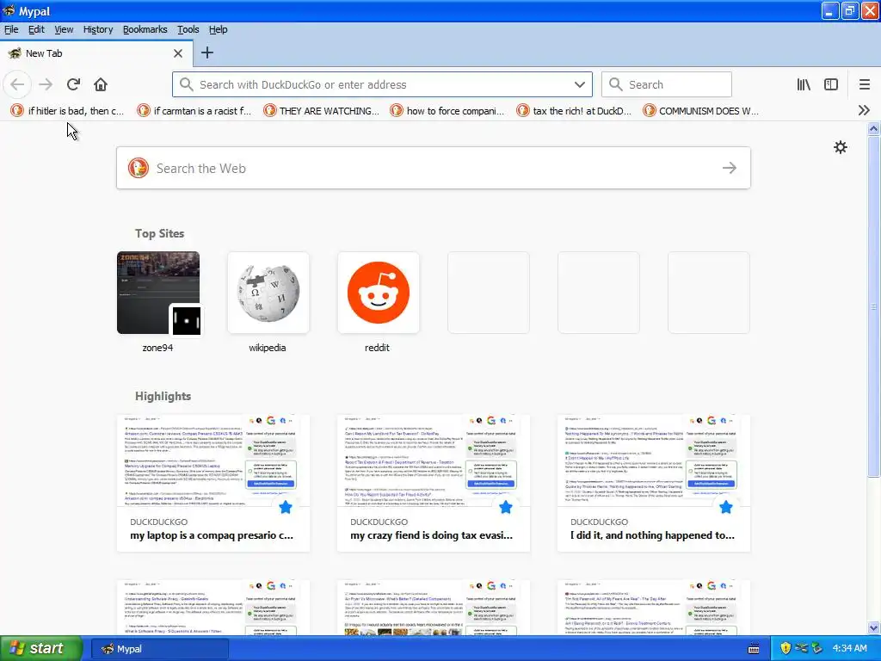Open bookmark 'tax the rich! at DuckD...'
The image size is (881, 661).
click(574, 111)
